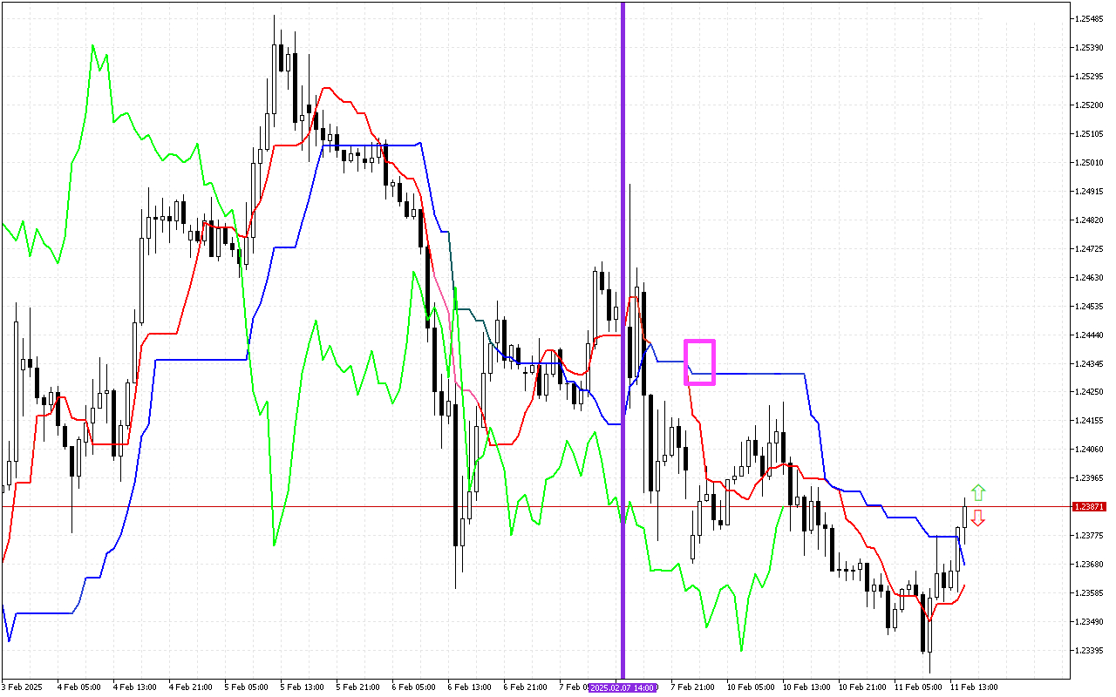Image resolution: width=1116 pixels, height=697 pixels.
Task: Click the 6 Feb 13:00 time label
Action: pyautogui.click(x=469, y=687)
